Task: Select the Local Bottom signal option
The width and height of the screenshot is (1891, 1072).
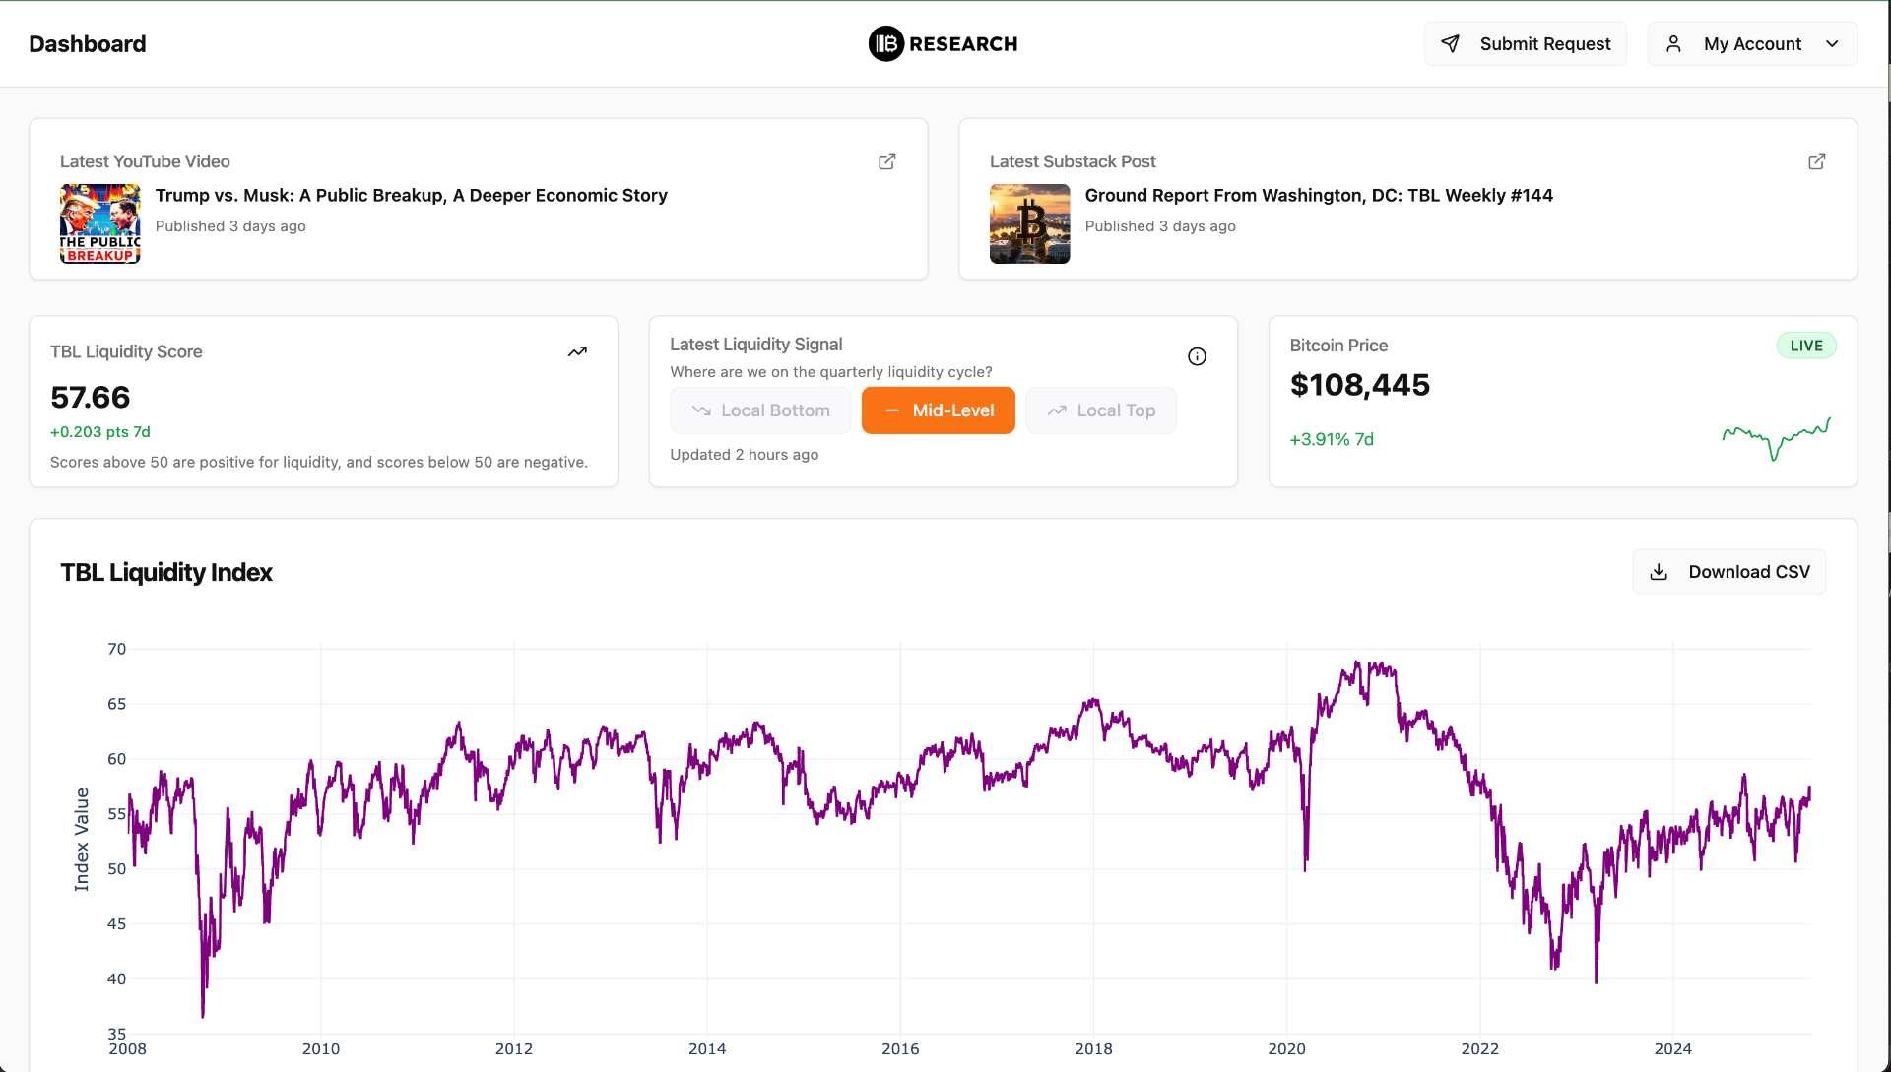Action: [x=760, y=410]
